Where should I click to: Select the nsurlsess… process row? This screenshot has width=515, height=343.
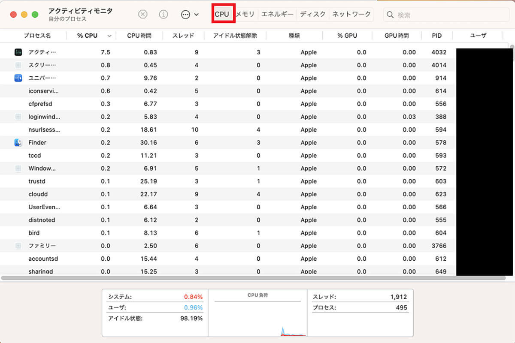pyautogui.click(x=227, y=129)
